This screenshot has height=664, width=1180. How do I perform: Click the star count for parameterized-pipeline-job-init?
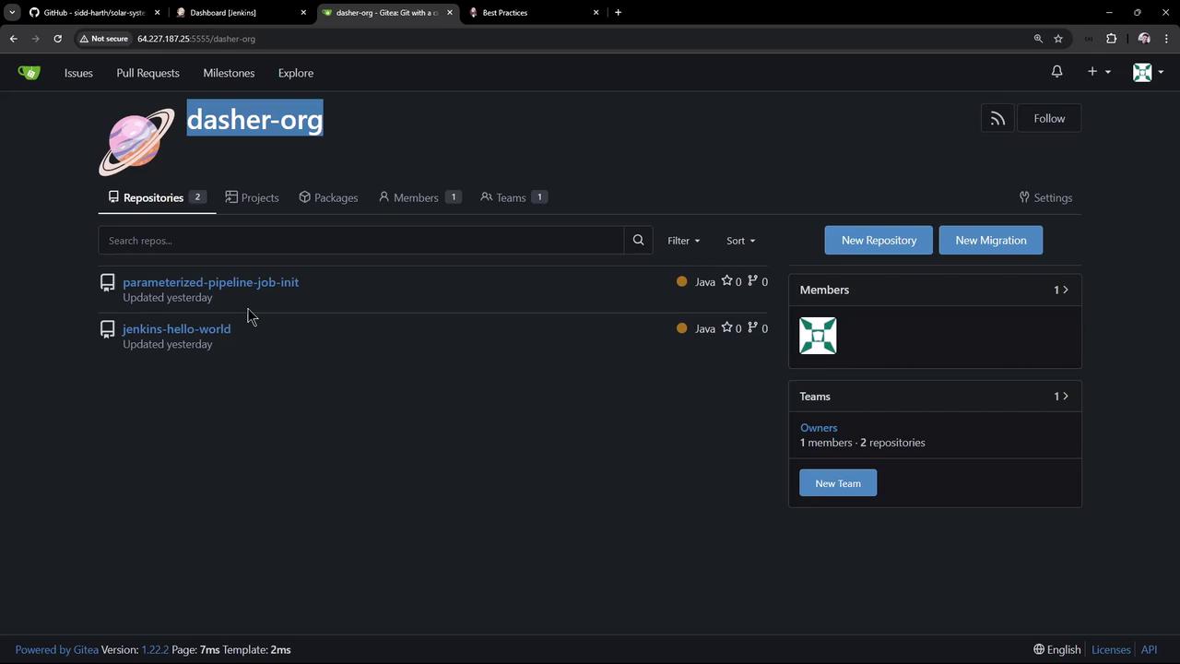731,281
